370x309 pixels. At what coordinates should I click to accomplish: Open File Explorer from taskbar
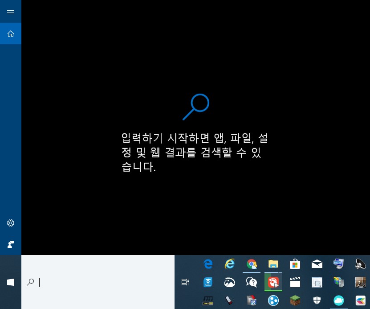click(x=273, y=264)
